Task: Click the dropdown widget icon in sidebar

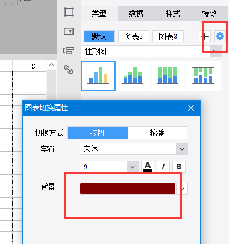Action: pyautogui.click(x=69, y=31)
